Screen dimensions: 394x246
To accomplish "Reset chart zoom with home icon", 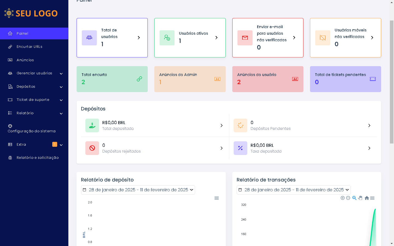I will [367, 198].
